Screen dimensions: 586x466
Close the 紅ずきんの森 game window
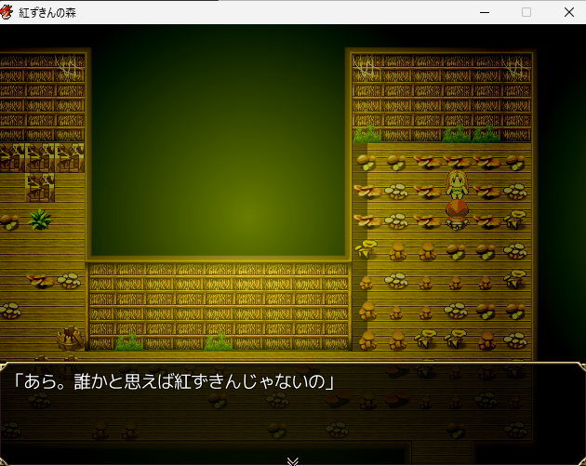[569, 12]
